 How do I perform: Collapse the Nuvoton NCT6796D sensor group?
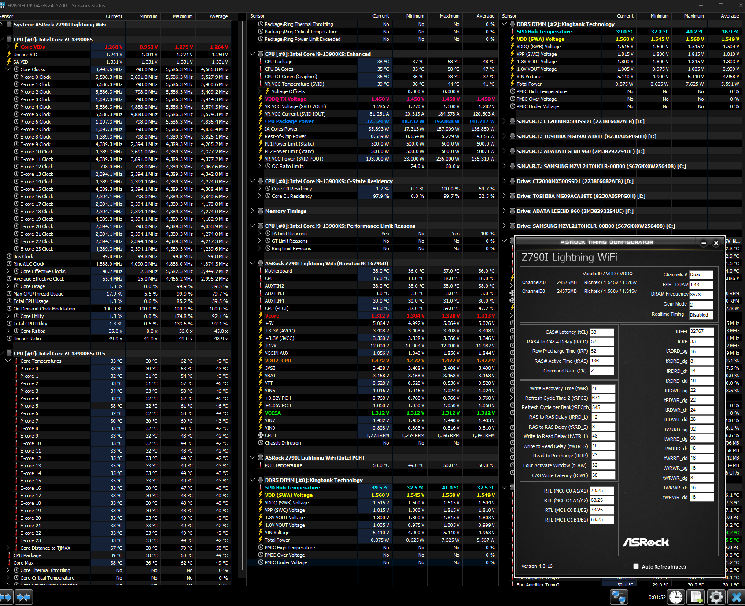click(252, 263)
